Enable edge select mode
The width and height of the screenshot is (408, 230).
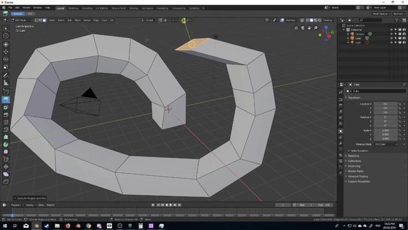40,20
